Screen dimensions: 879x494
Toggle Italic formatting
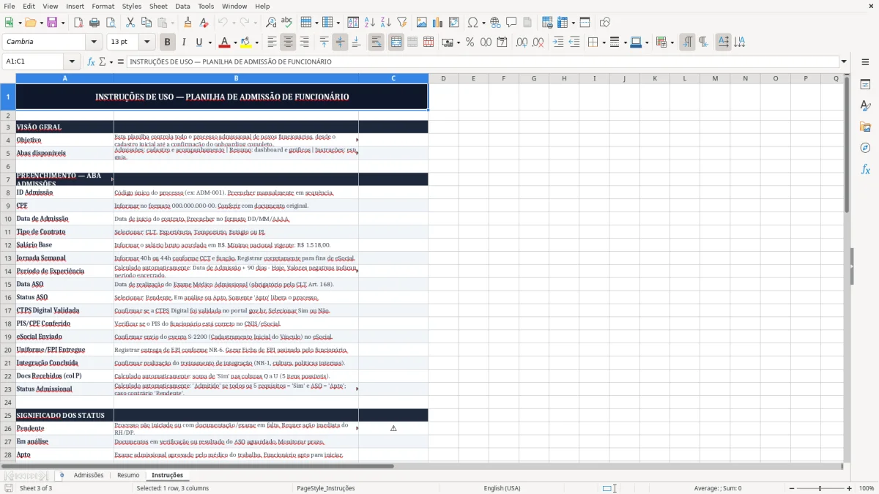[x=183, y=42]
